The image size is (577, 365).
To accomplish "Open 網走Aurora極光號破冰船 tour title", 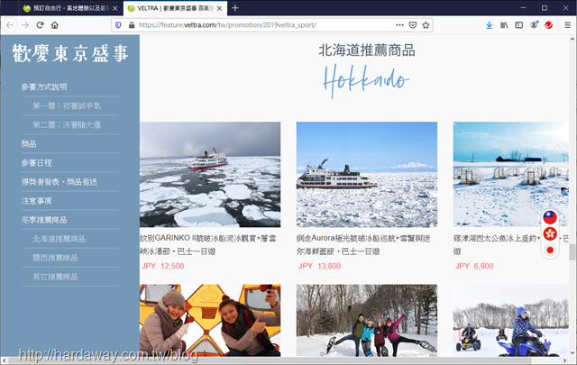I will [363, 244].
